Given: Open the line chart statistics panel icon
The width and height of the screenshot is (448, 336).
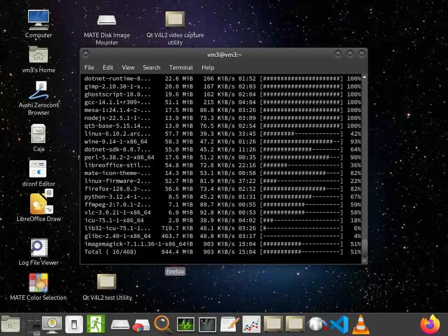Looking at the screenshot, I should [x=252, y=325].
